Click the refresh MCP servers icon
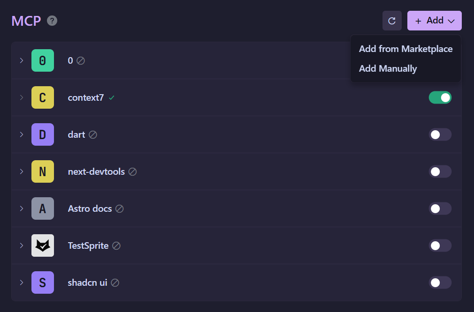Screen dimensions: 474x312 coord(392,21)
